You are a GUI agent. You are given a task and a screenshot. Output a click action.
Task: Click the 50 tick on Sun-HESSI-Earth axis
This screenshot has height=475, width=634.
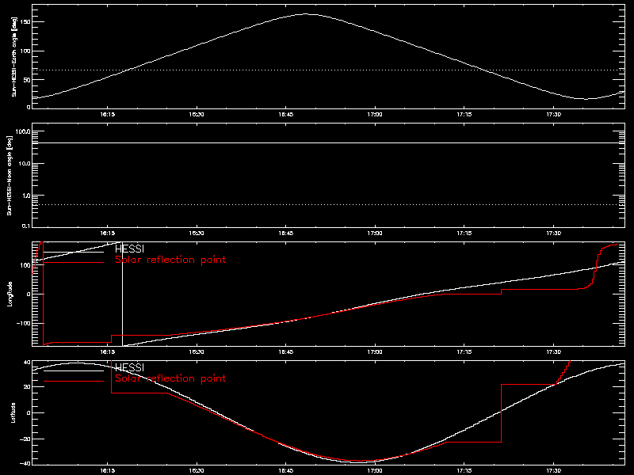coord(27,80)
